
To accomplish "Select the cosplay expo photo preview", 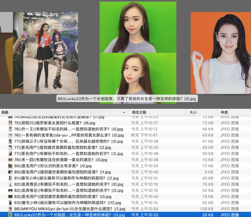I will click(51, 53).
